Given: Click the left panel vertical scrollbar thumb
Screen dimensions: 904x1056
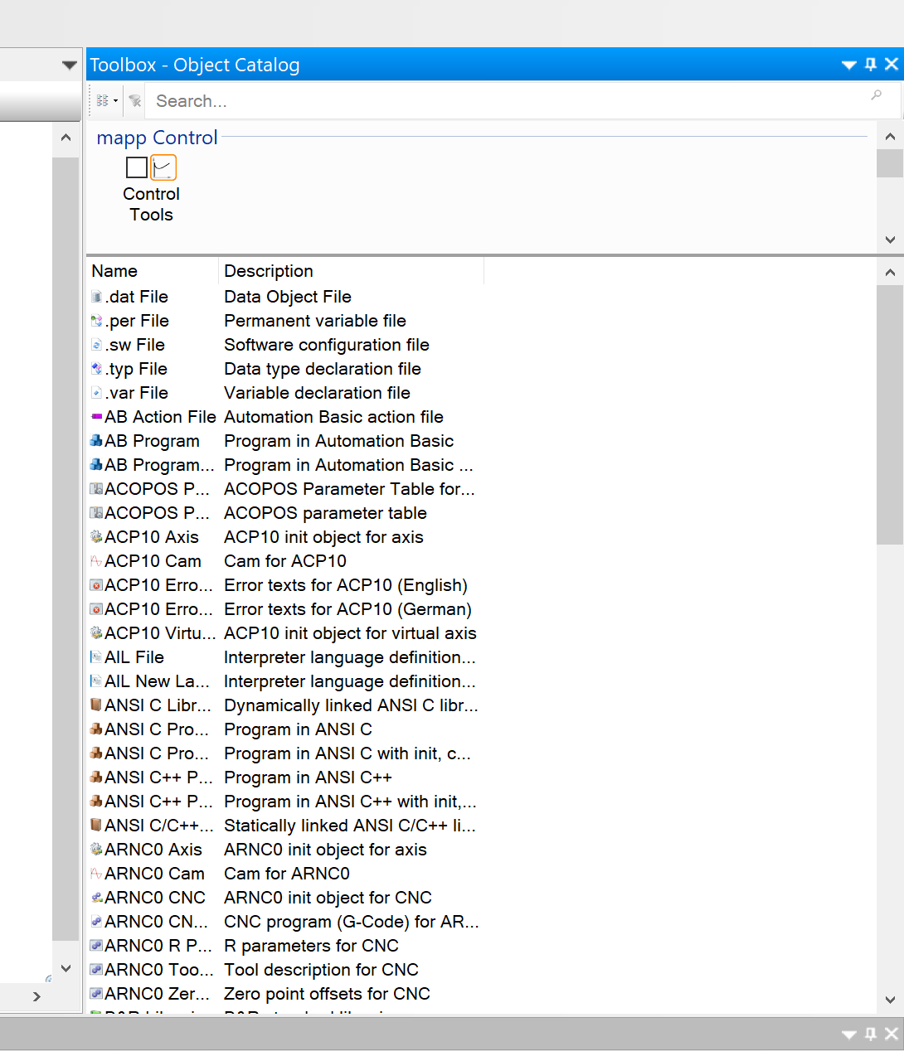Looking at the screenshot, I should pos(66,549).
